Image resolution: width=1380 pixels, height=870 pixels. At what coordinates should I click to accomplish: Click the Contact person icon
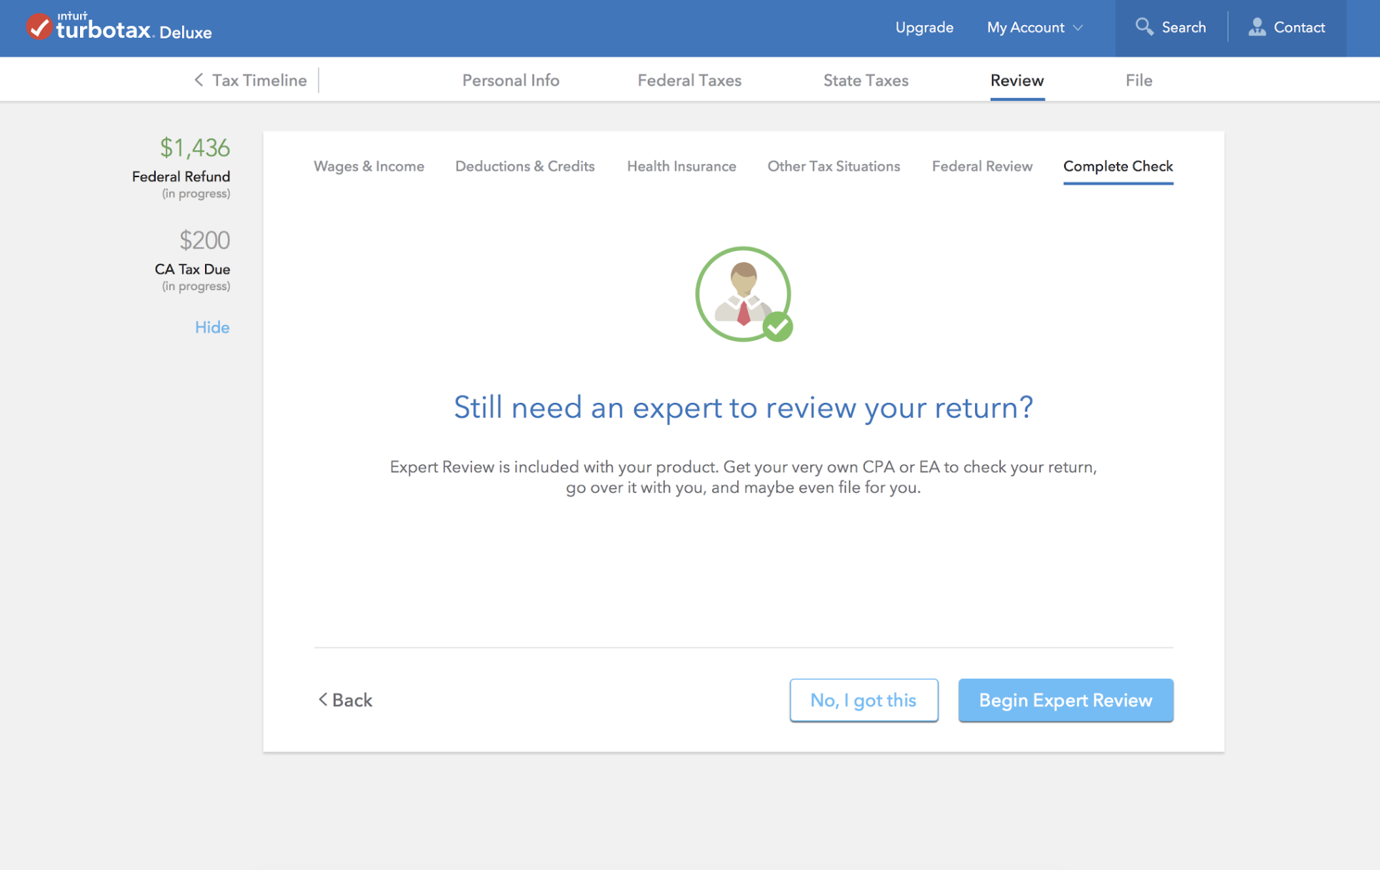tap(1257, 27)
